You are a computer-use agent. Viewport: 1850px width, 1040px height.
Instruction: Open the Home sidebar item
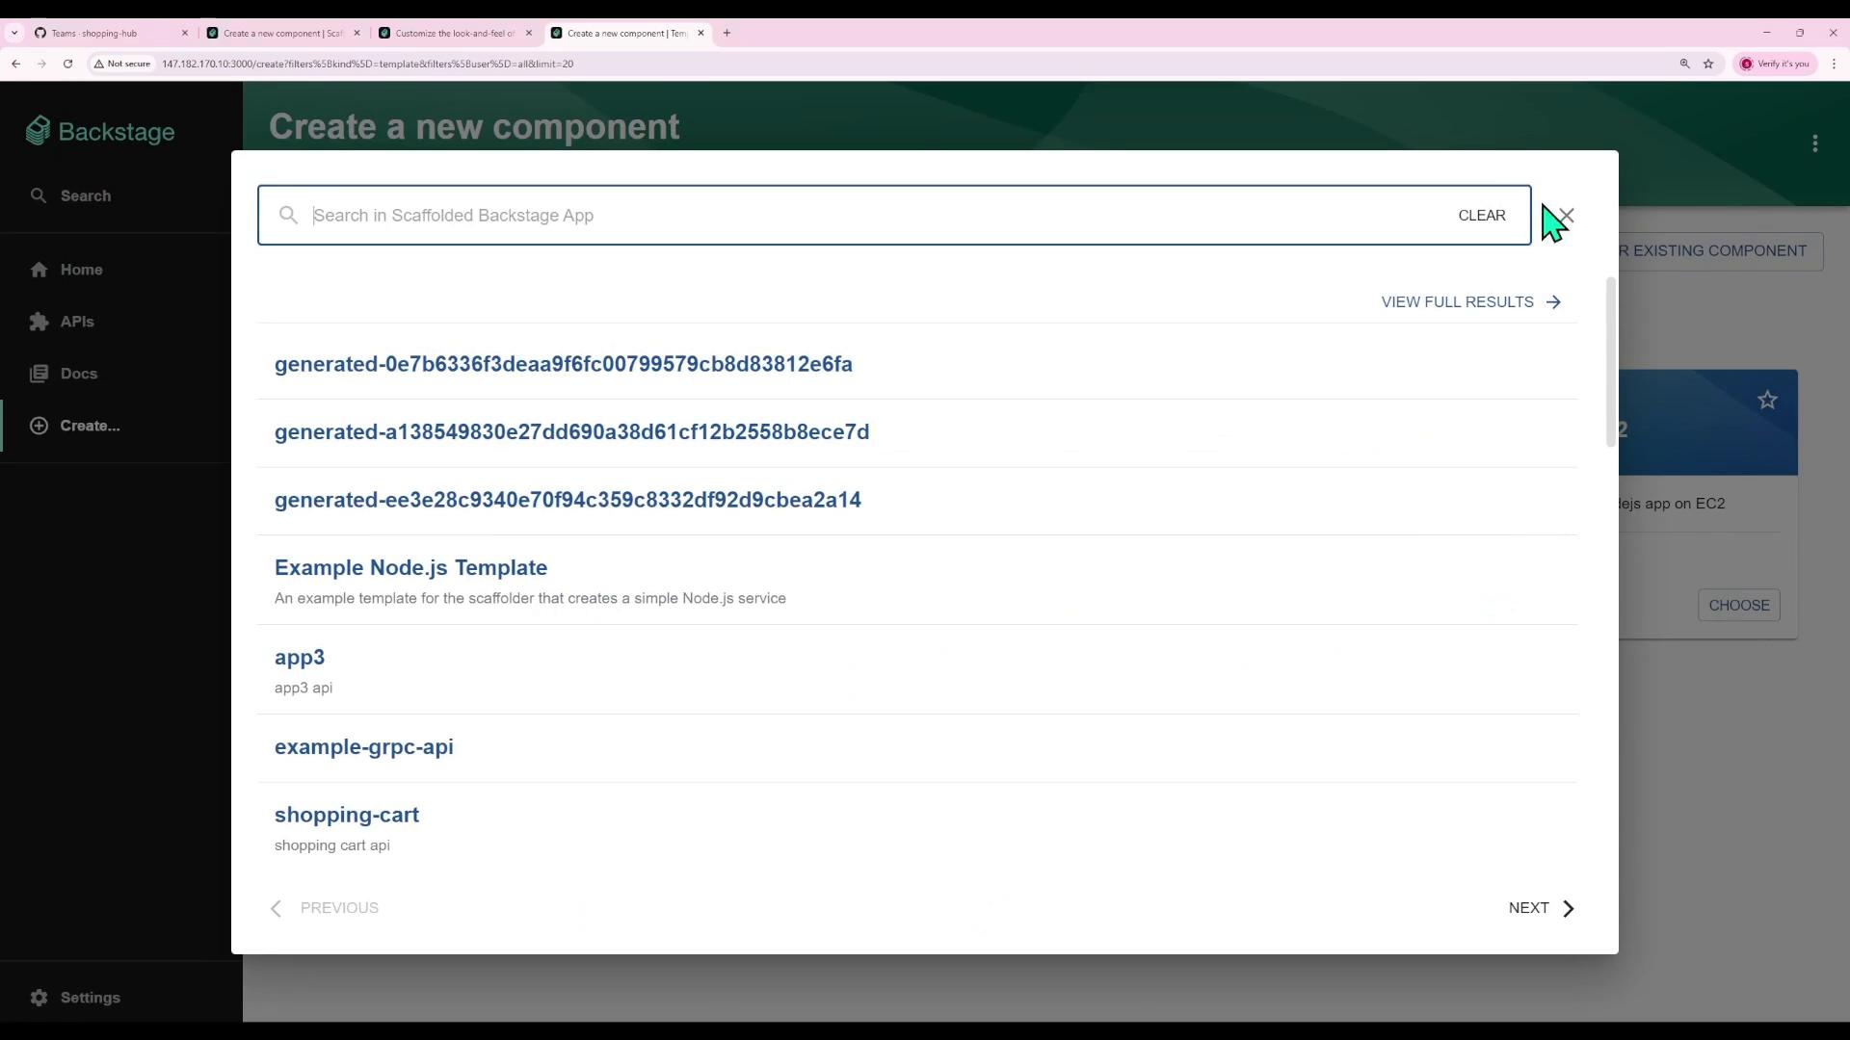tap(81, 270)
